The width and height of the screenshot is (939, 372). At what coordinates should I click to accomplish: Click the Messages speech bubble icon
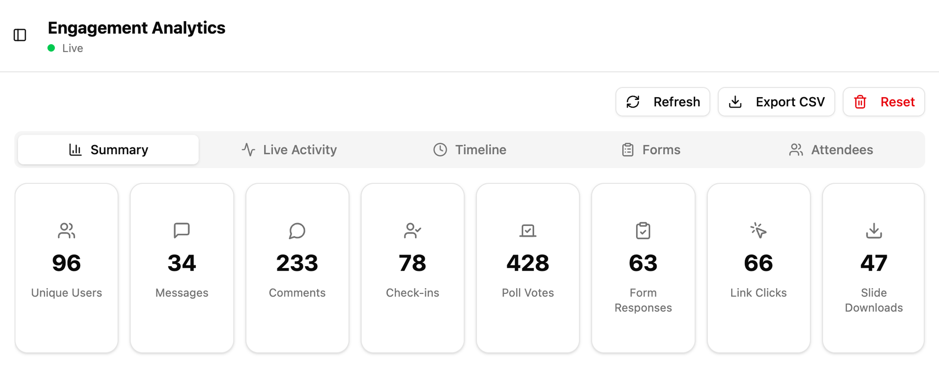pyautogui.click(x=182, y=231)
